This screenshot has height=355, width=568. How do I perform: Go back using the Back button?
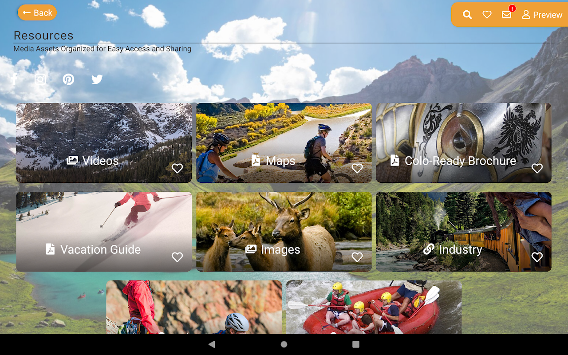pos(37,13)
